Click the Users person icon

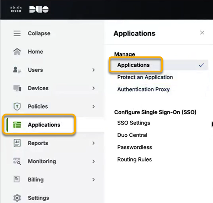[17, 70]
